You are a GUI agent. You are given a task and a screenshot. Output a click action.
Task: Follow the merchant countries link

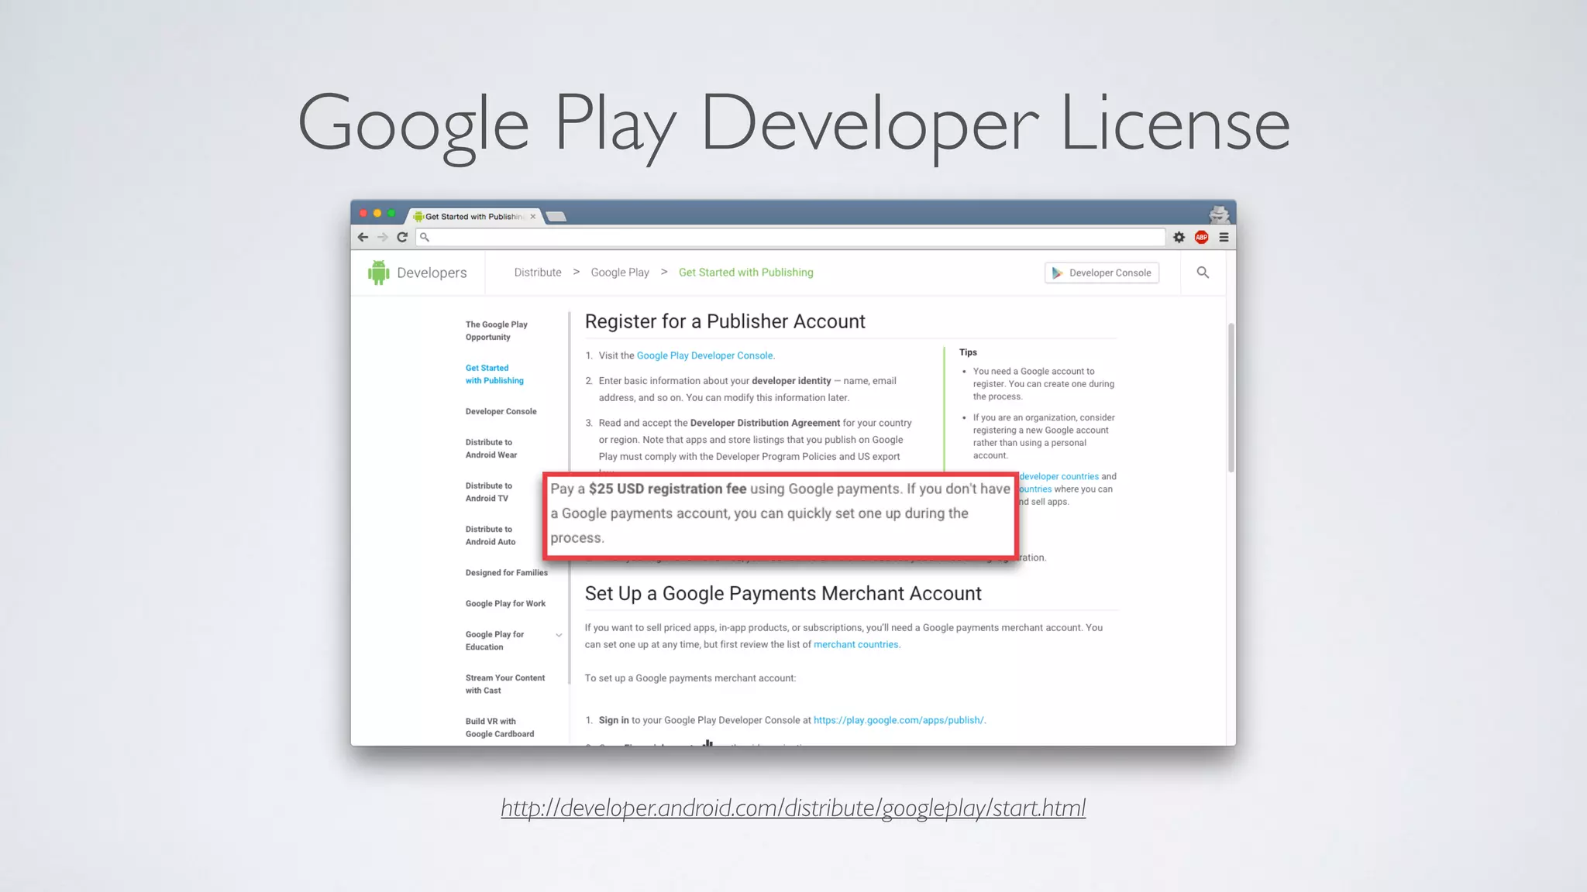856,644
